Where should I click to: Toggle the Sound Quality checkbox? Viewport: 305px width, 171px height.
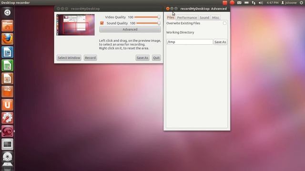pyautogui.click(x=102, y=23)
